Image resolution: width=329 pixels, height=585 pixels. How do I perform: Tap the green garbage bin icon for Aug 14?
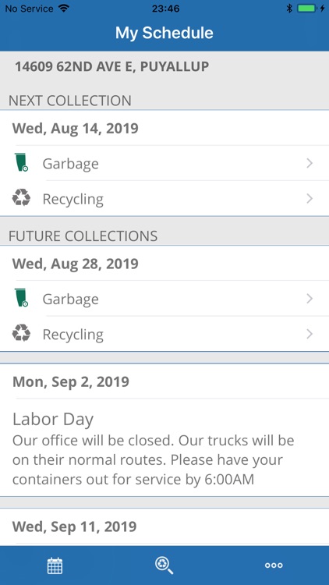pos(21,162)
